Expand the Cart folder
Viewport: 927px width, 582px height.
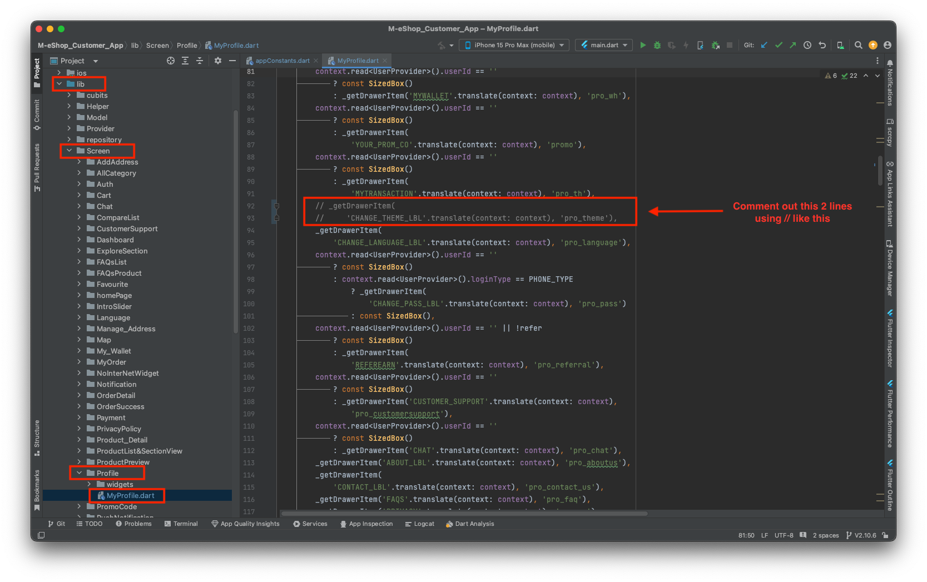[79, 195]
